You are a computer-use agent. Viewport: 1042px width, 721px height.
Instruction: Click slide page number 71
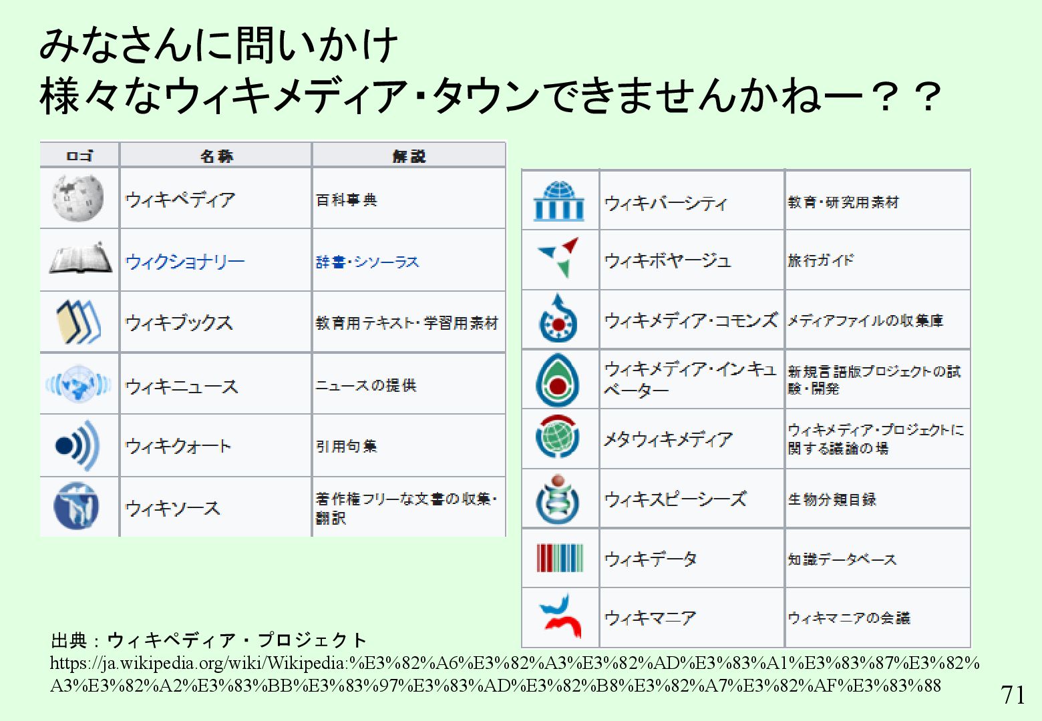[x=1013, y=695]
